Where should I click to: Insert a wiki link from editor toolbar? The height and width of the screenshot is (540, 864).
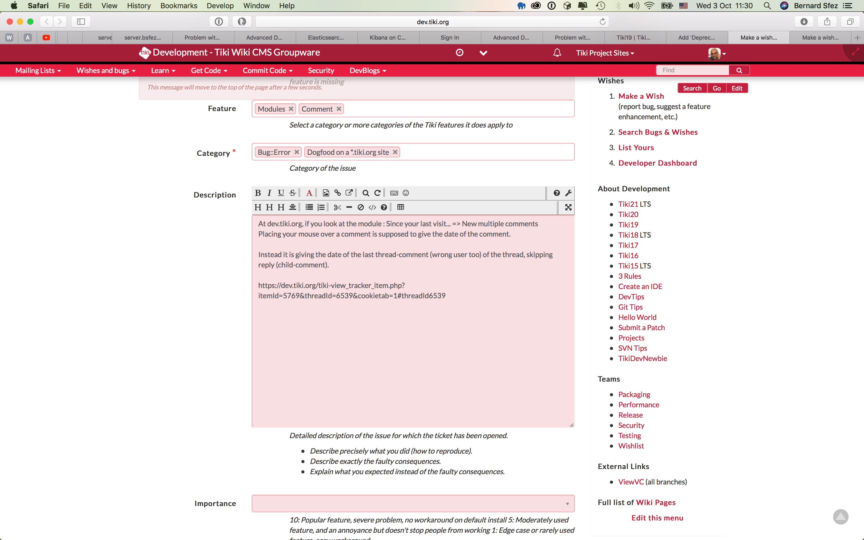pos(337,193)
